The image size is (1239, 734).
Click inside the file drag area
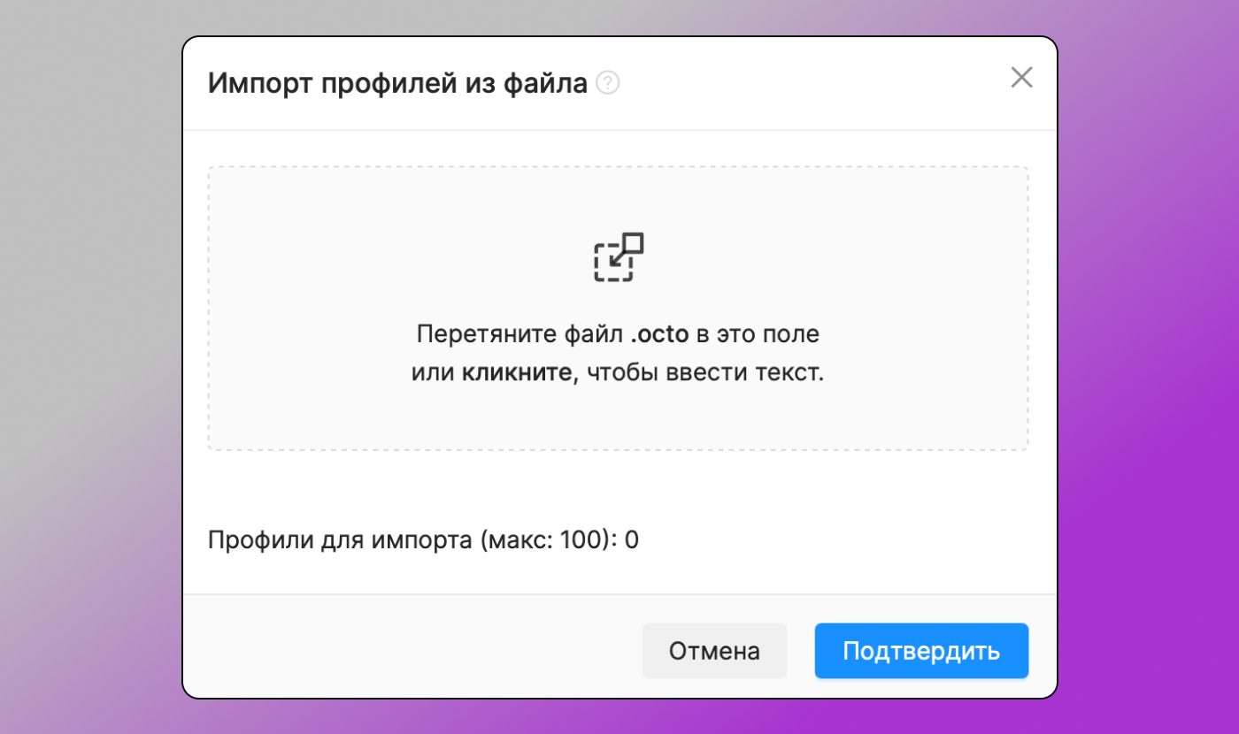pyautogui.click(x=619, y=308)
